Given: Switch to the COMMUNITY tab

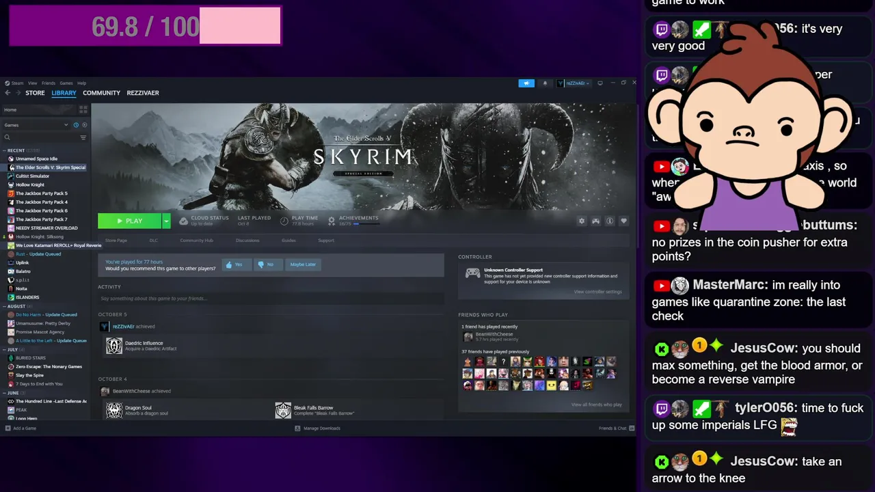Looking at the screenshot, I should [101, 93].
